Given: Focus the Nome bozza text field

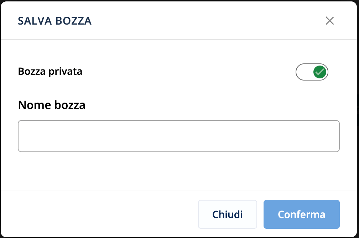Looking at the screenshot, I should coord(178,136).
